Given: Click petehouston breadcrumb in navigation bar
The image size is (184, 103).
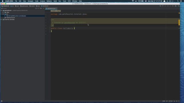Looking at the screenshot, I should tap(24, 6).
